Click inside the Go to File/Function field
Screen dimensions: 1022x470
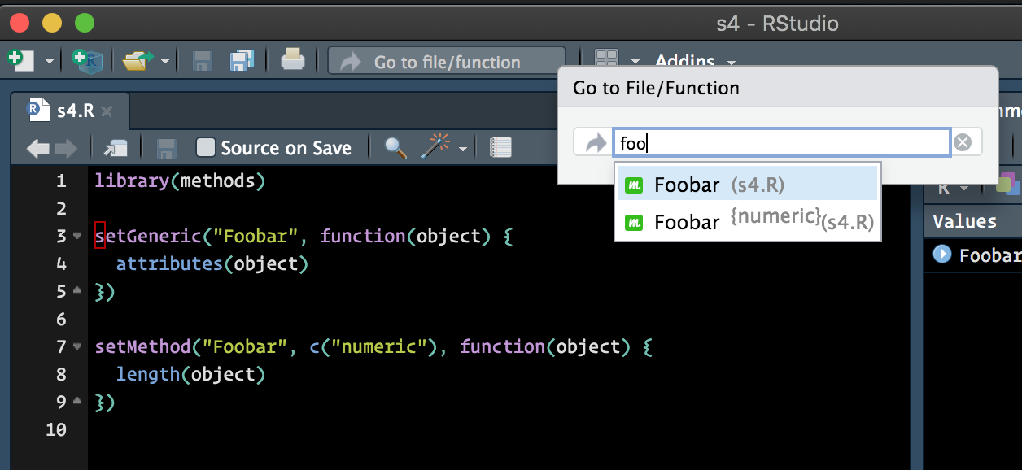click(781, 141)
